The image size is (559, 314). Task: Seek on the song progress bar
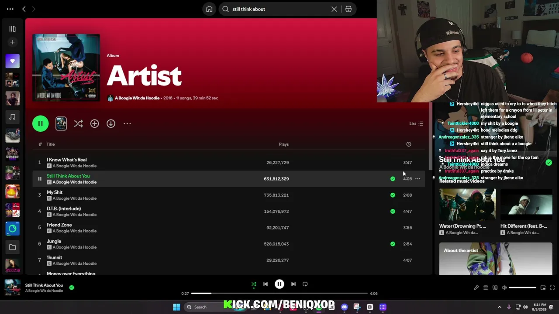pyautogui.click(x=279, y=294)
